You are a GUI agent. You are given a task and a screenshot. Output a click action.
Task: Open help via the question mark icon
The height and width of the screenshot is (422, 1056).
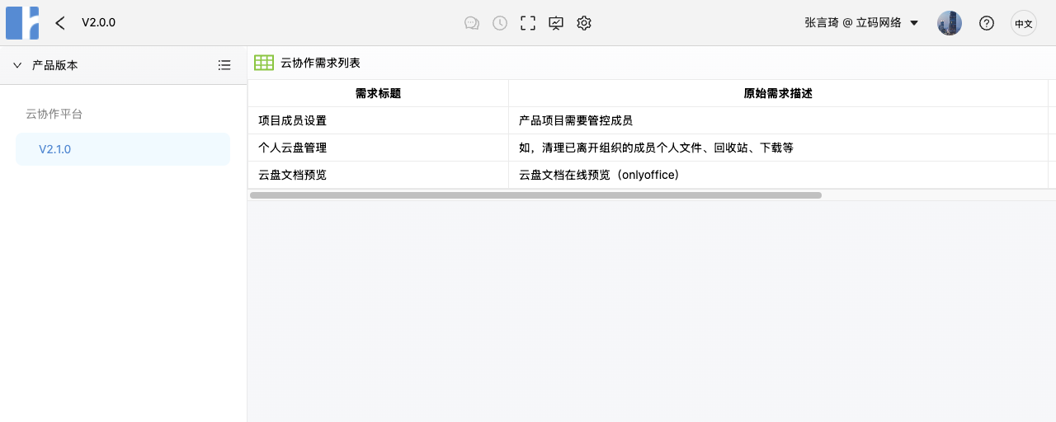[x=986, y=23]
